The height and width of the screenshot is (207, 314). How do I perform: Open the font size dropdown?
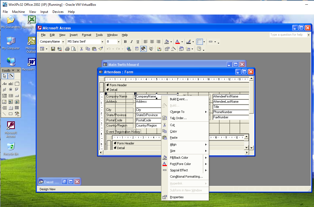(x=119, y=42)
